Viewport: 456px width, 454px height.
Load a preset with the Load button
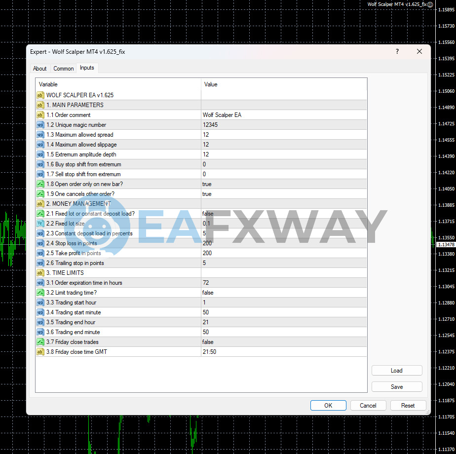(397, 371)
